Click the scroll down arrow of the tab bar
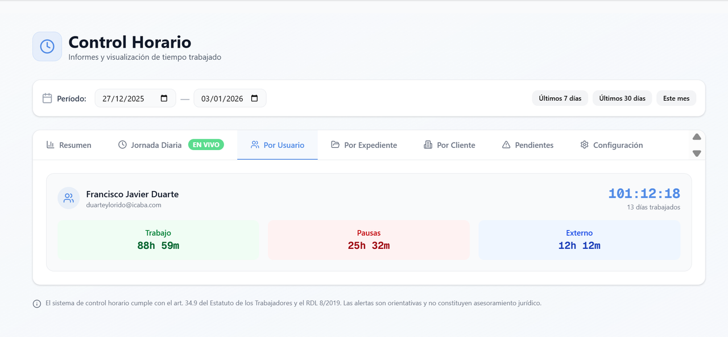 click(697, 153)
